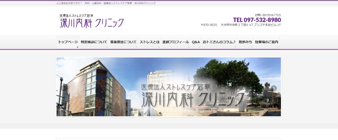This screenshot has width=338, height=140.
Task: Open the 特定検診について menu item
Action: (94, 42)
